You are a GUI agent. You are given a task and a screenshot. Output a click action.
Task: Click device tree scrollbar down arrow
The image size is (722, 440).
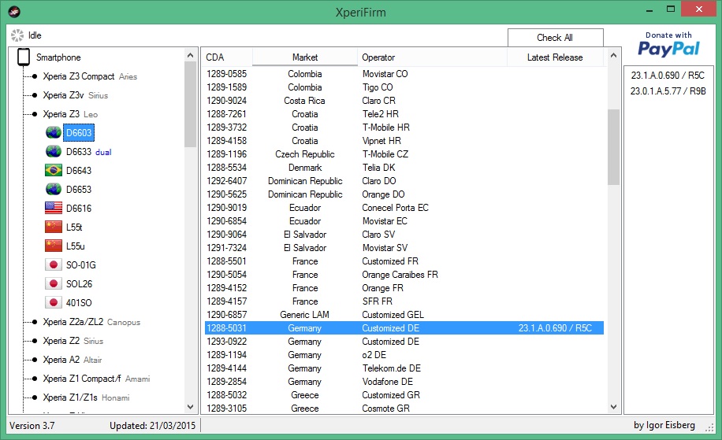click(x=190, y=407)
